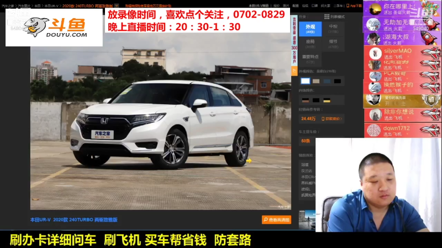Click the phone icon beside 获取底价
Image resolution: width=442 pixels, height=248 pixels.
pos(323,118)
